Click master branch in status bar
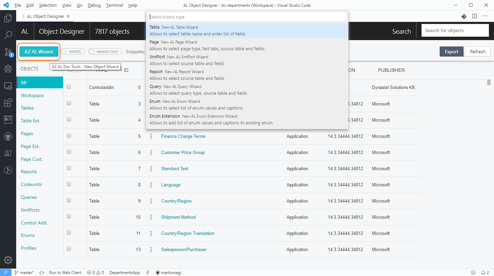 24,272
